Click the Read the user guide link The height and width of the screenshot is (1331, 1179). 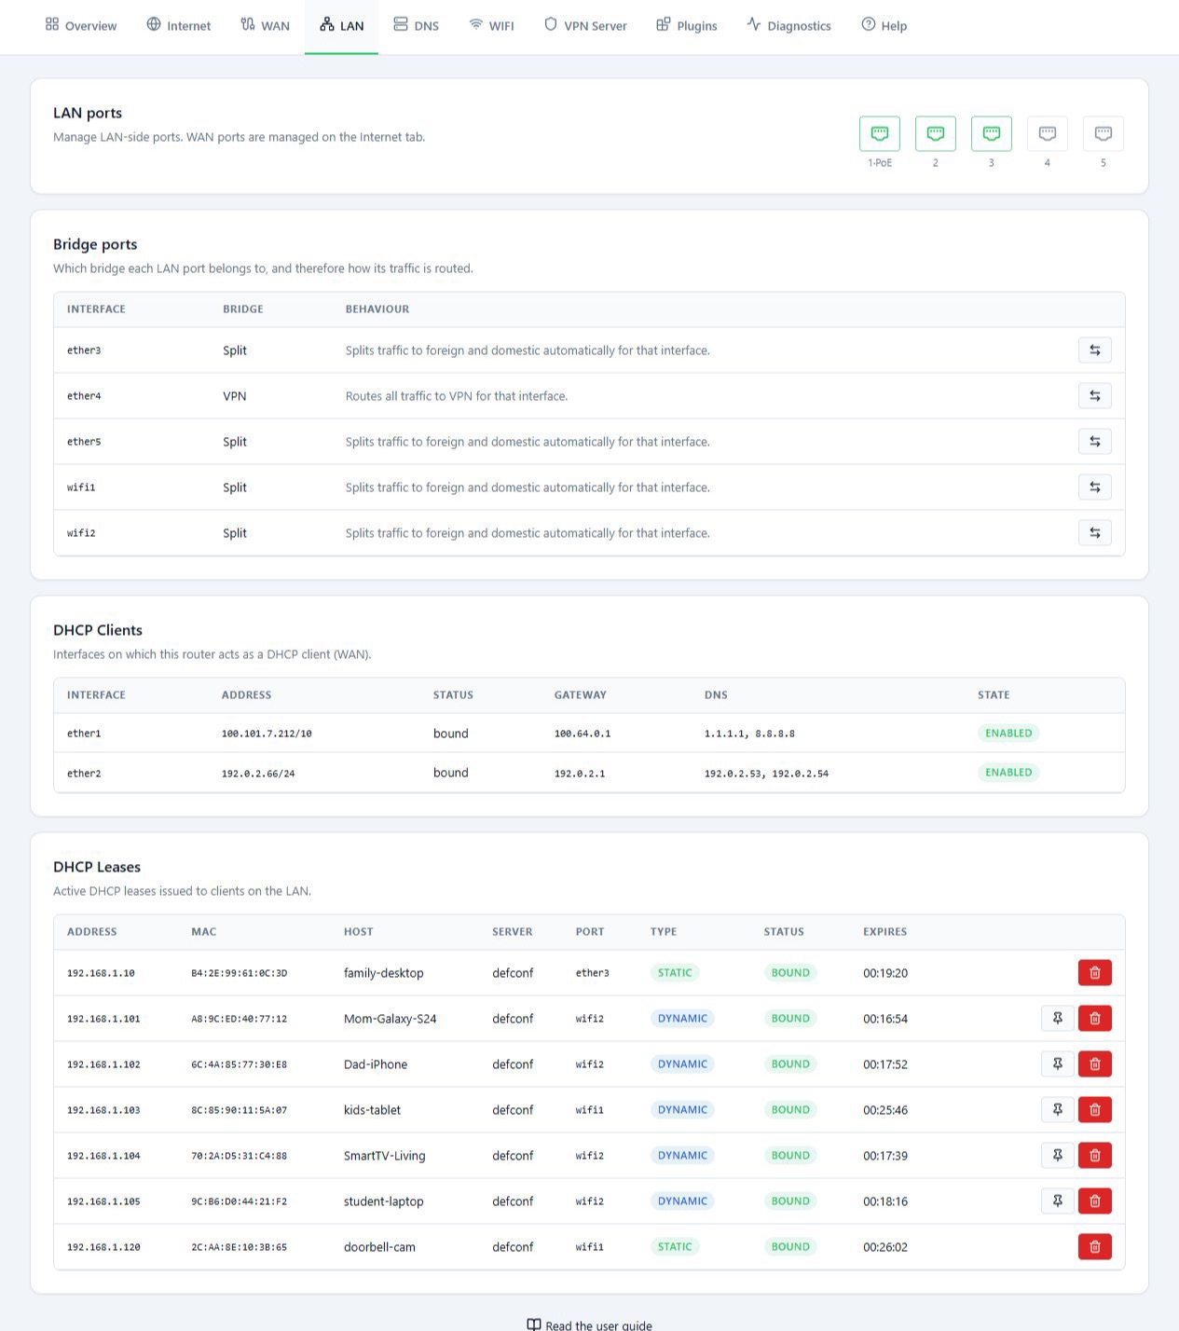[589, 1324]
